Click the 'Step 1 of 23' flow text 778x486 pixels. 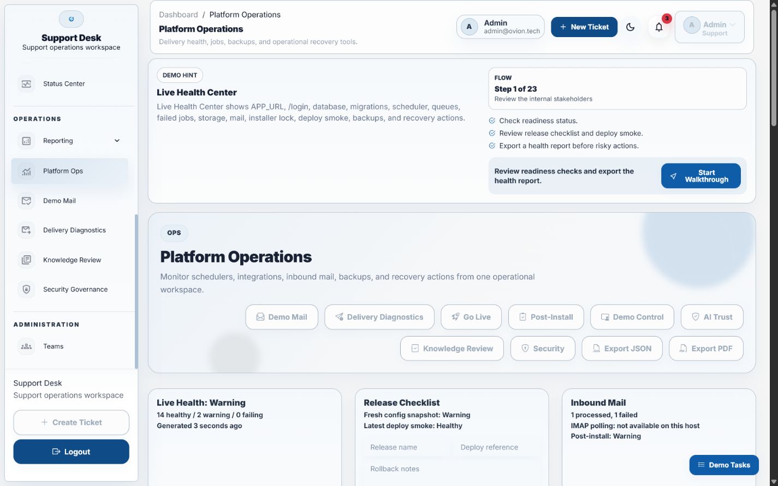515,89
